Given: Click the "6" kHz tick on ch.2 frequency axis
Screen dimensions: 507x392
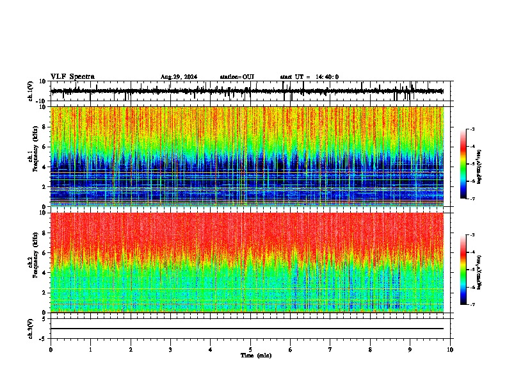Looking at the screenshot, I should (45, 253).
